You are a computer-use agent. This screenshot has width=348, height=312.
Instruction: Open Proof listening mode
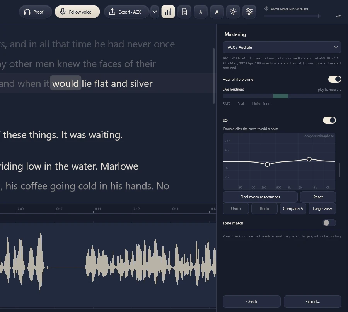coord(35,12)
